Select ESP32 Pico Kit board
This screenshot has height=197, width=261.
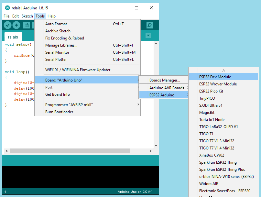[223, 91]
